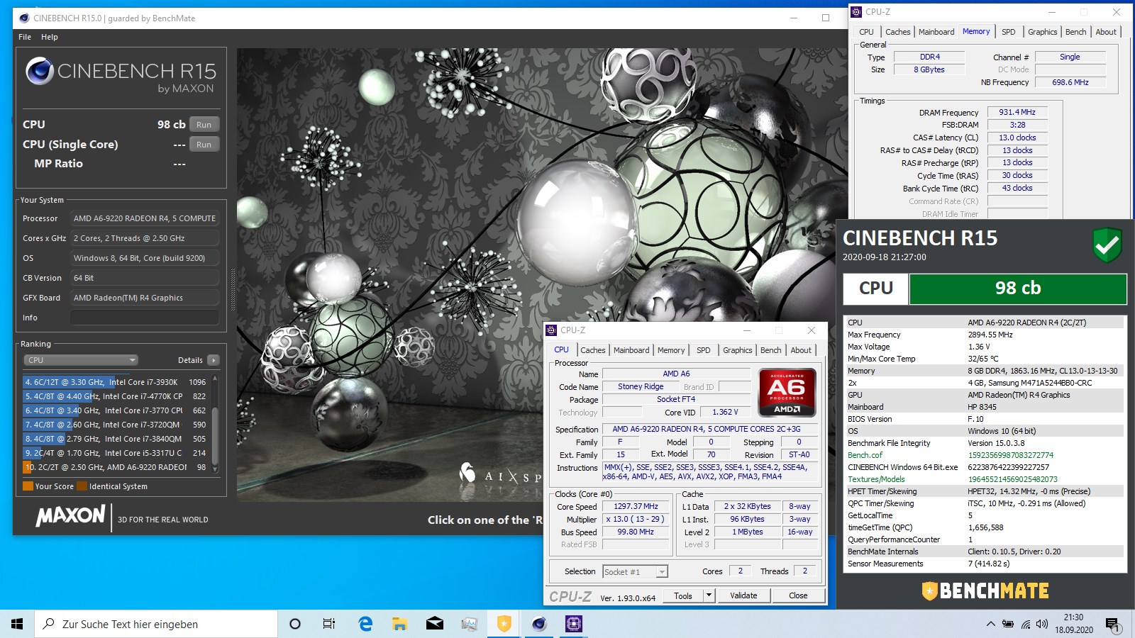Launch Microsoft Edge from taskbar
This screenshot has width=1135, height=638.
[365, 624]
